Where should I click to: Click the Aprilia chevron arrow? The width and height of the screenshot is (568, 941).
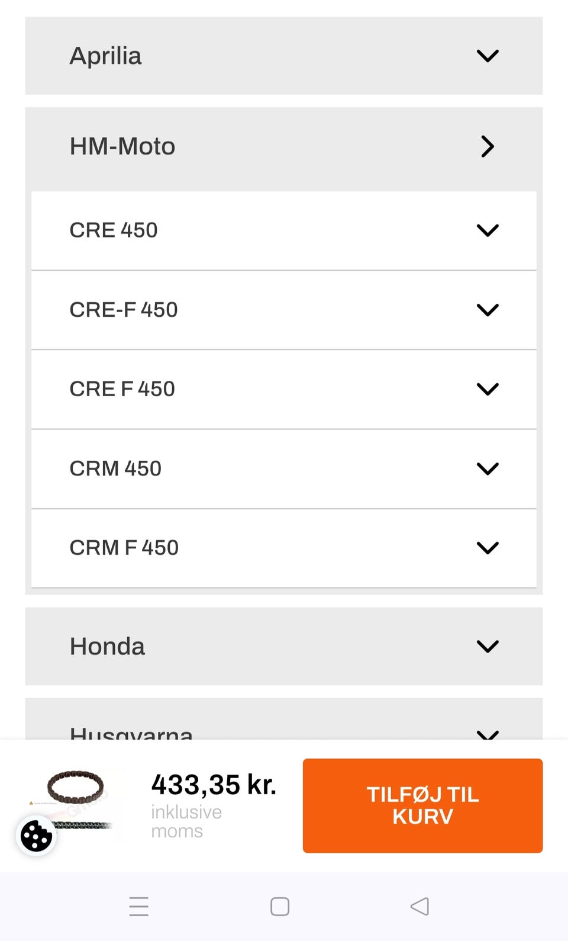pyautogui.click(x=488, y=56)
